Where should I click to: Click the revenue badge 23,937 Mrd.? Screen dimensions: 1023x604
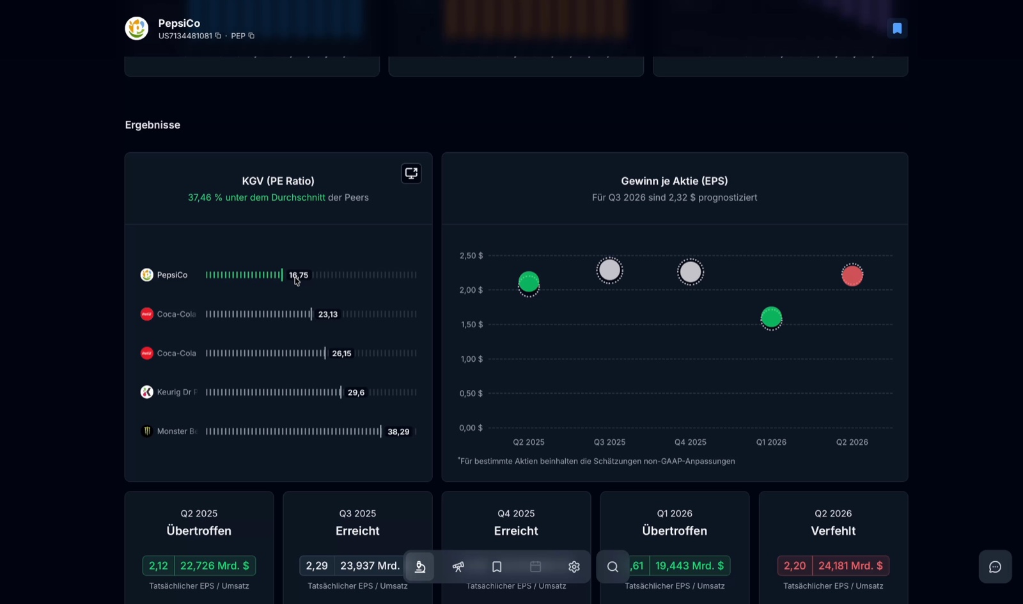coord(370,566)
